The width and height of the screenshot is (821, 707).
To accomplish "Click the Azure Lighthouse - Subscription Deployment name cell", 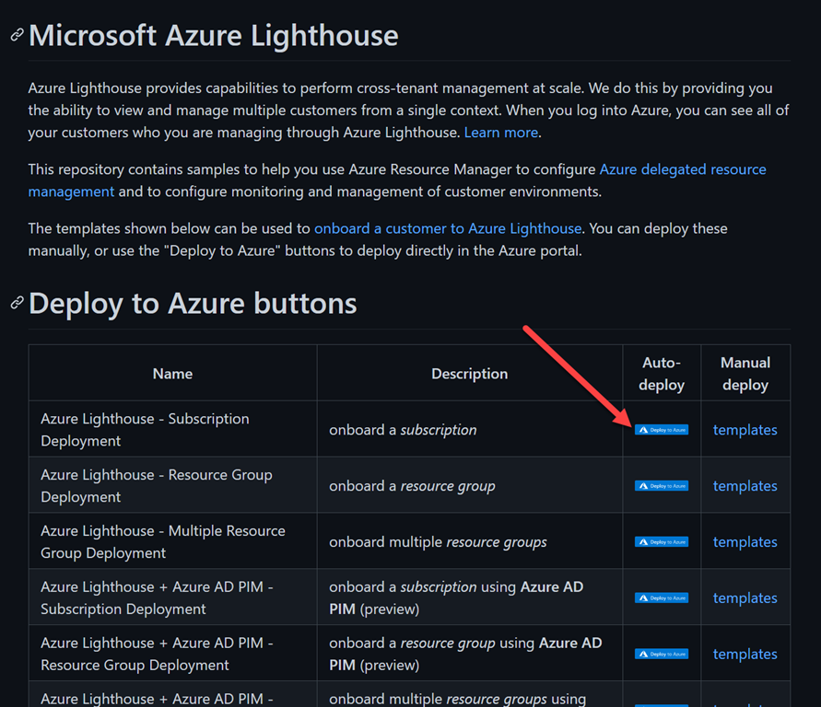I will click(x=145, y=430).
